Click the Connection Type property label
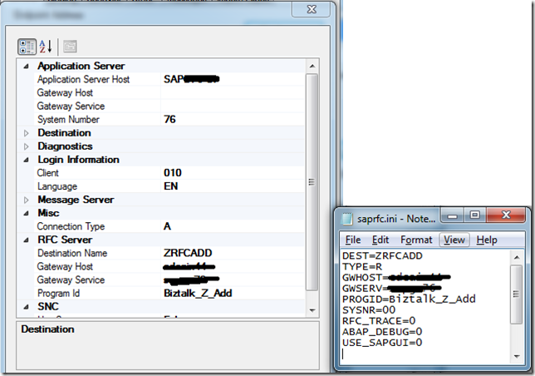This screenshot has width=535, height=376. point(71,227)
